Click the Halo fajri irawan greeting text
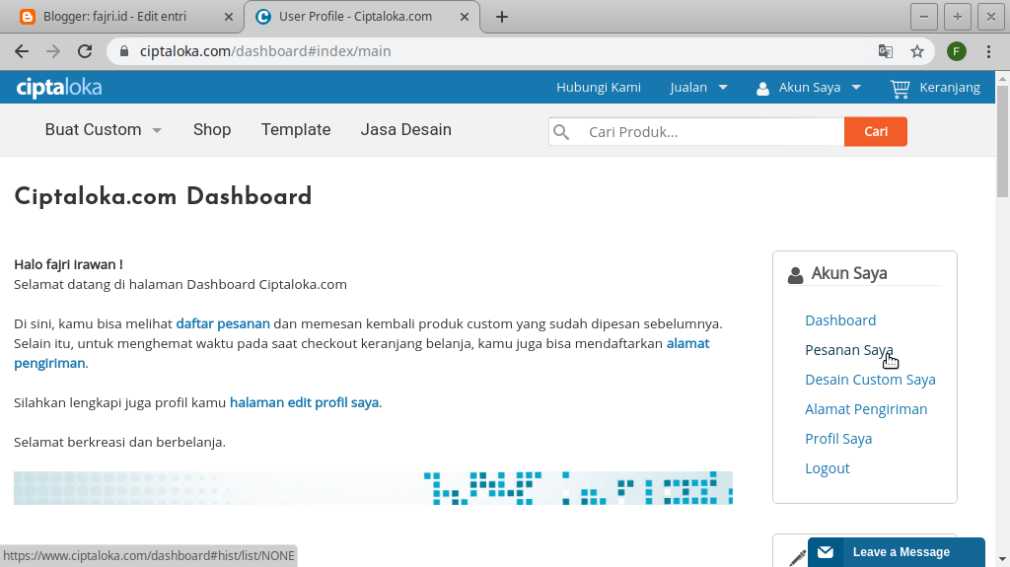The width and height of the screenshot is (1010, 567). [x=68, y=265]
